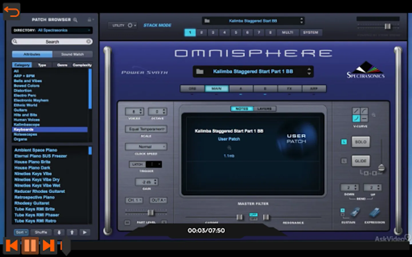The height and width of the screenshot is (257, 412).
Task: Select the flat V-Curve shape
Action: [364, 118]
